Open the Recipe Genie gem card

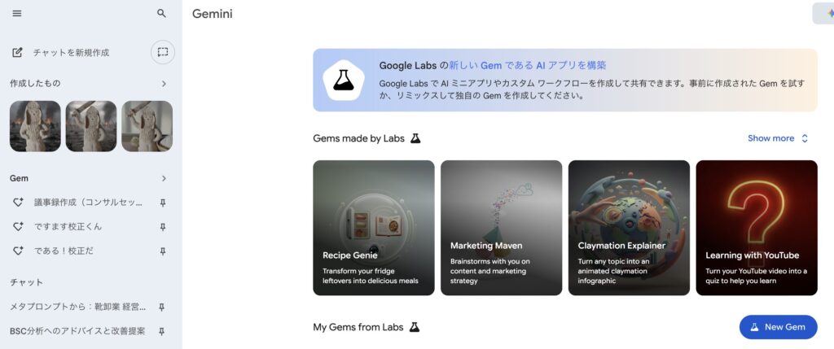click(373, 228)
